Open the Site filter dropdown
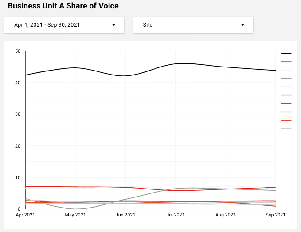The image size is (301, 232). tap(193, 25)
